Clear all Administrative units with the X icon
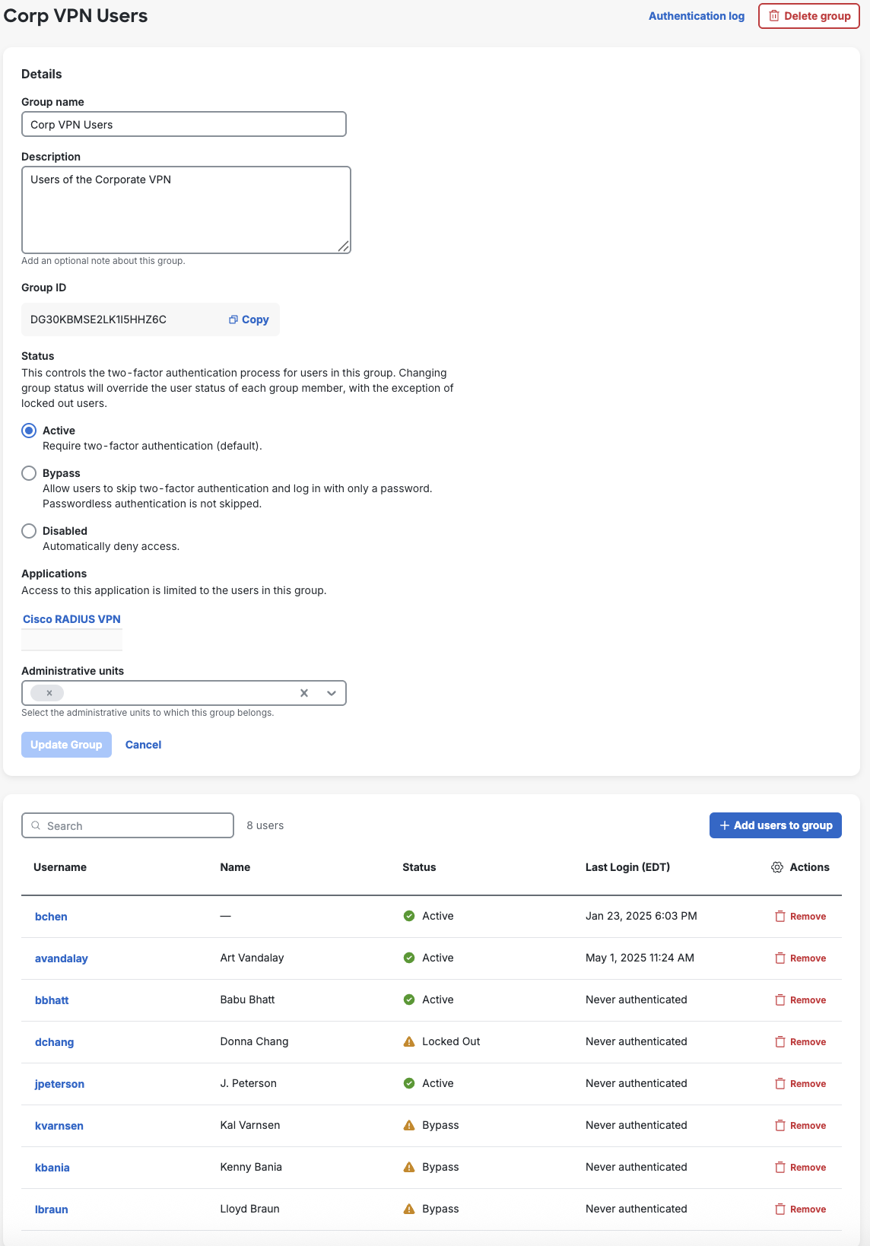The width and height of the screenshot is (870, 1246). tap(304, 693)
